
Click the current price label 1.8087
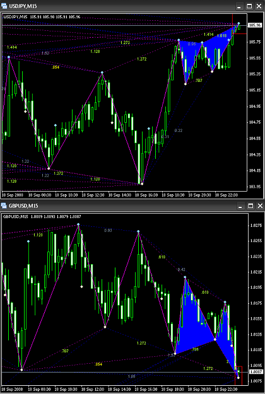pyautogui.click(x=256, y=371)
